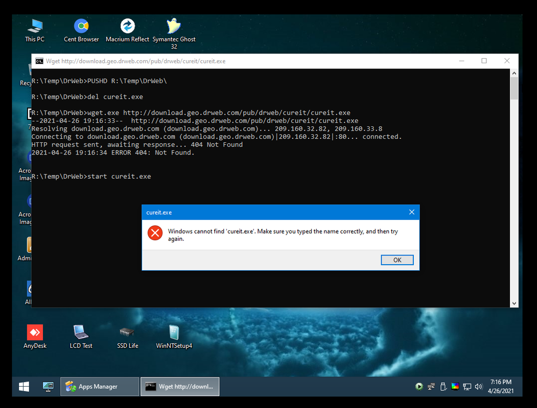
Task: Open Macrium Reflect desktop icon
Action: tap(127, 31)
